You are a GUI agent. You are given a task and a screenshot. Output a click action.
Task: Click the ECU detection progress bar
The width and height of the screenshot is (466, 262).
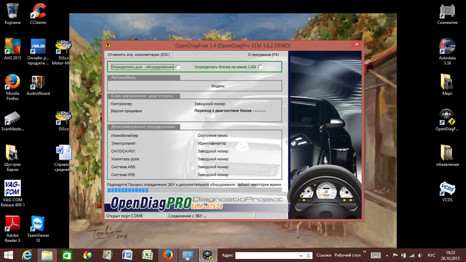click(194, 190)
